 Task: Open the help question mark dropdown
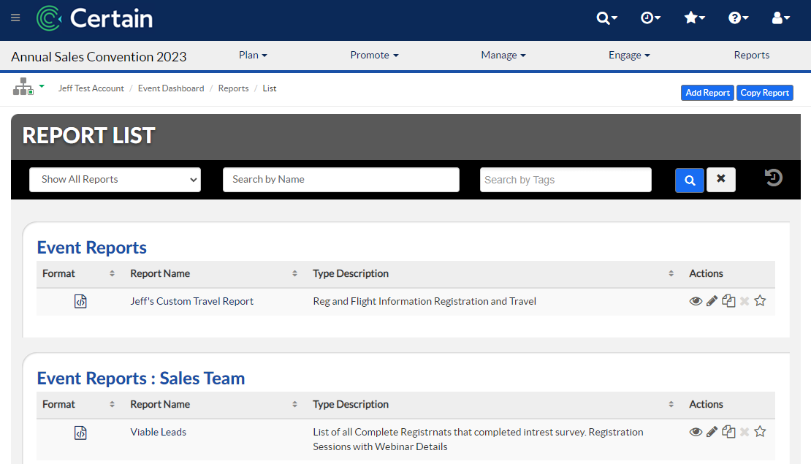pyautogui.click(x=738, y=18)
